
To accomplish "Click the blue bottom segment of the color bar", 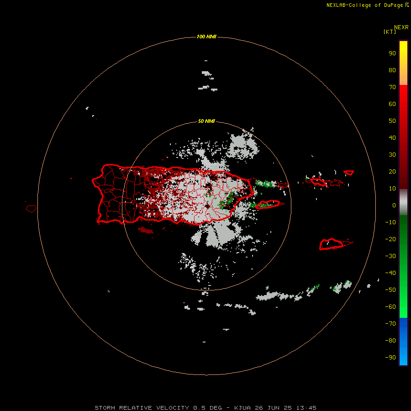I will click(403, 342).
